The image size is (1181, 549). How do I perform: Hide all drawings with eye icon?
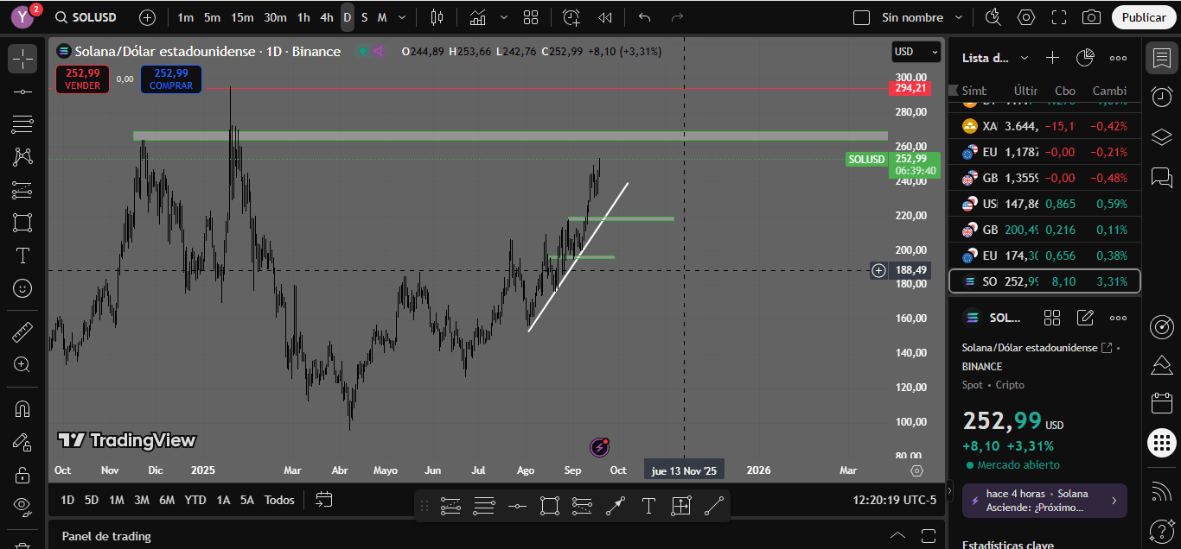22,506
